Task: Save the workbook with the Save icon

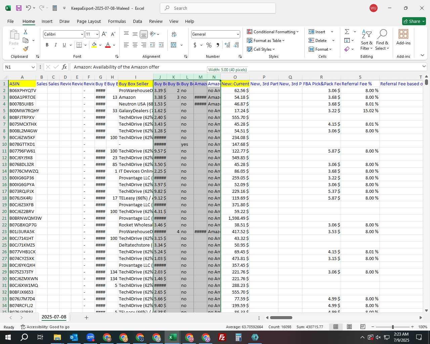Action: [x=19, y=8]
